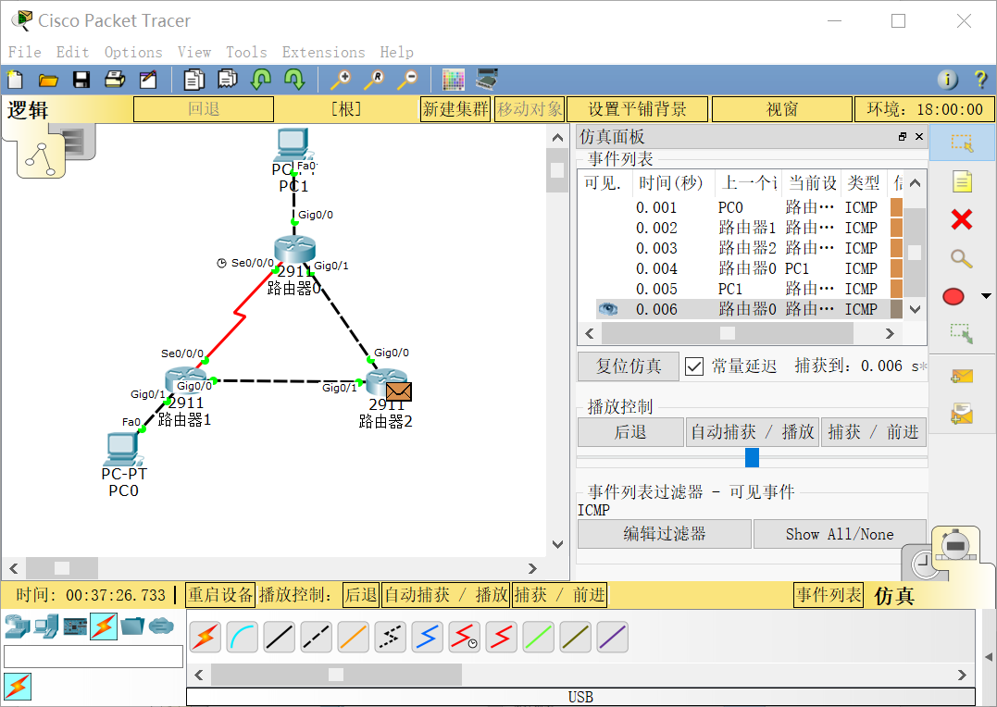The height and width of the screenshot is (707, 997).
Task: Click the Undo green arrow icon
Action: (261, 81)
